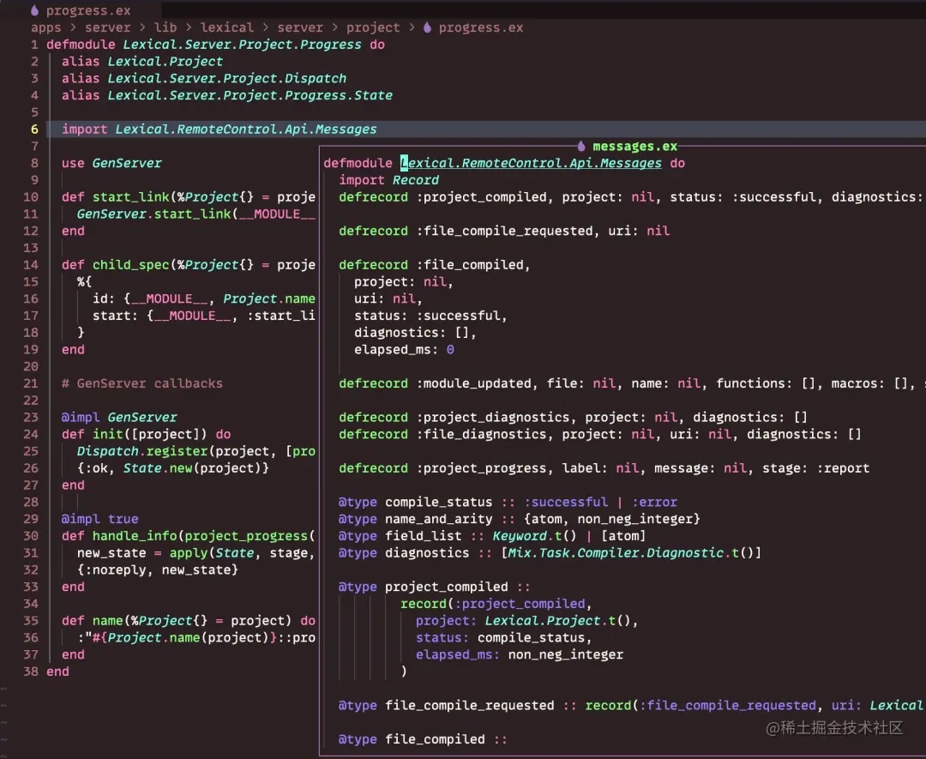Click 'start_link' function definition on line 10
926x759 pixels.
(130, 197)
